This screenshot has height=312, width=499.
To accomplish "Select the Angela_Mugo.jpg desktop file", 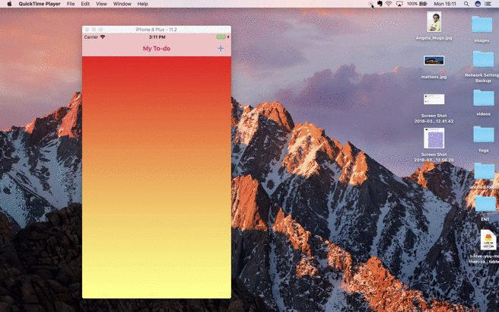I will 434,21.
